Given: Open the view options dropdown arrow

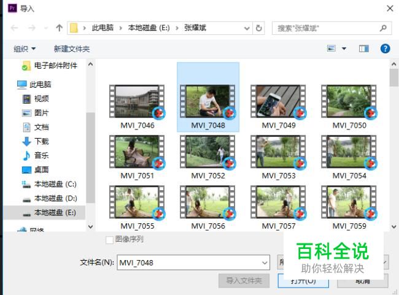Looking at the screenshot, I should (x=344, y=48).
